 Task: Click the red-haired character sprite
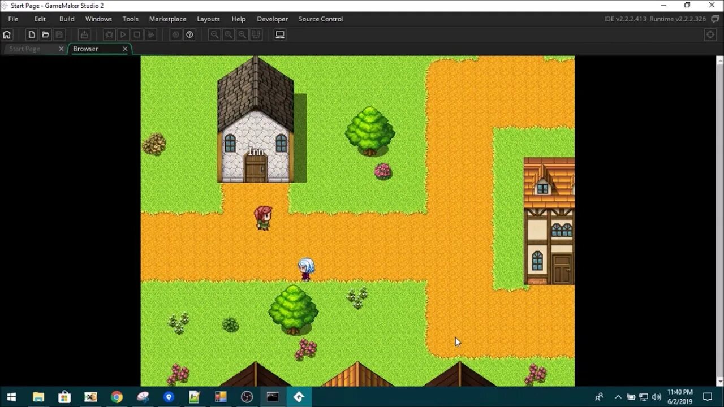tap(263, 218)
